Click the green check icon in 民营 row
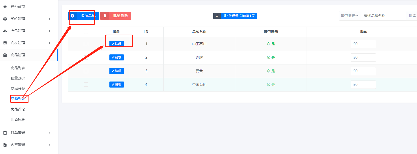 click(269, 71)
